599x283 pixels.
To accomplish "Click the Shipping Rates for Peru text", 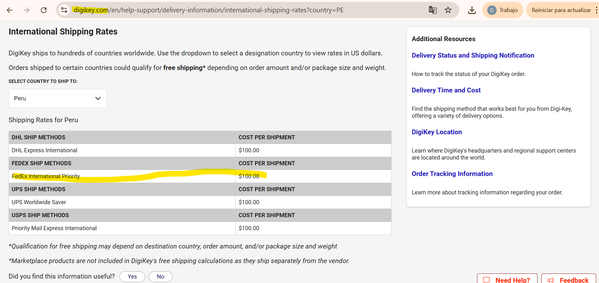I will click(43, 120).
